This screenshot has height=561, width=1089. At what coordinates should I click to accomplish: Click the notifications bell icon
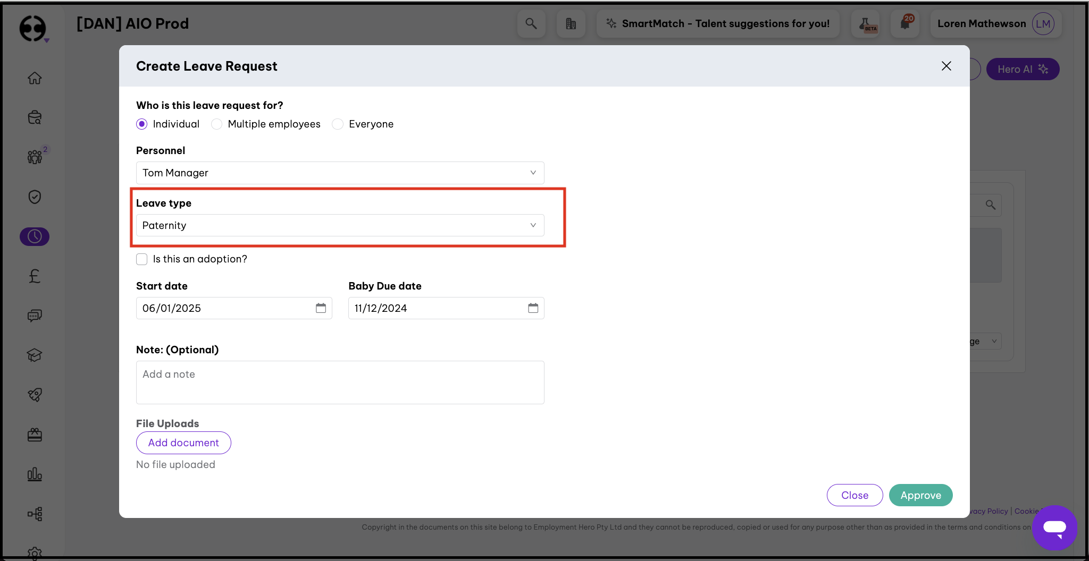pos(905,23)
